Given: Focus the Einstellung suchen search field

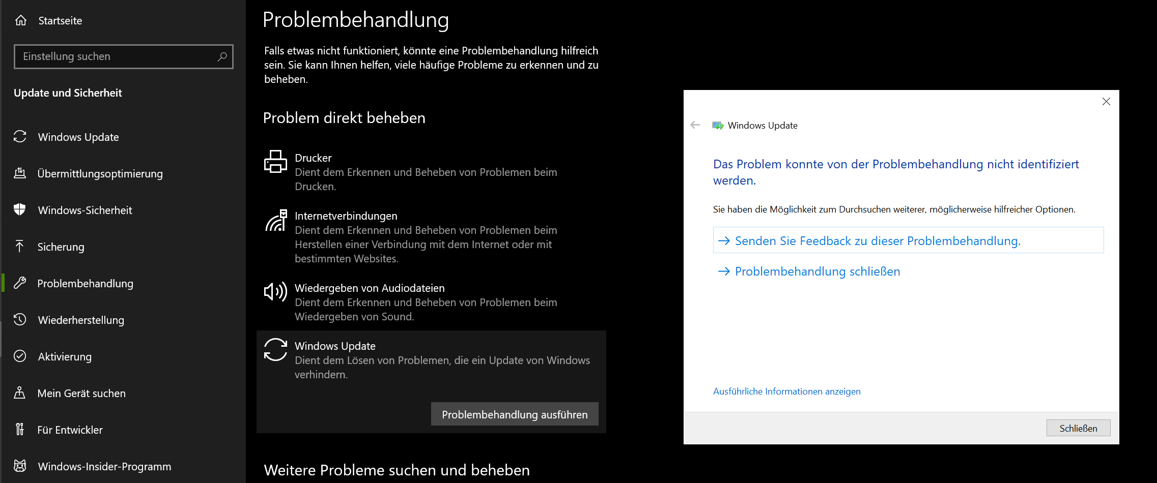Looking at the screenshot, I should point(124,56).
